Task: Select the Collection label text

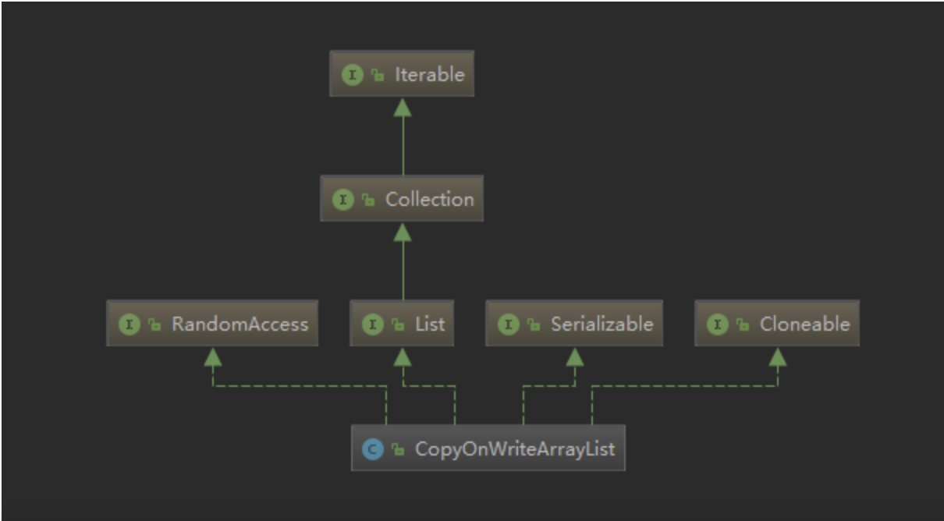Action: pos(429,200)
